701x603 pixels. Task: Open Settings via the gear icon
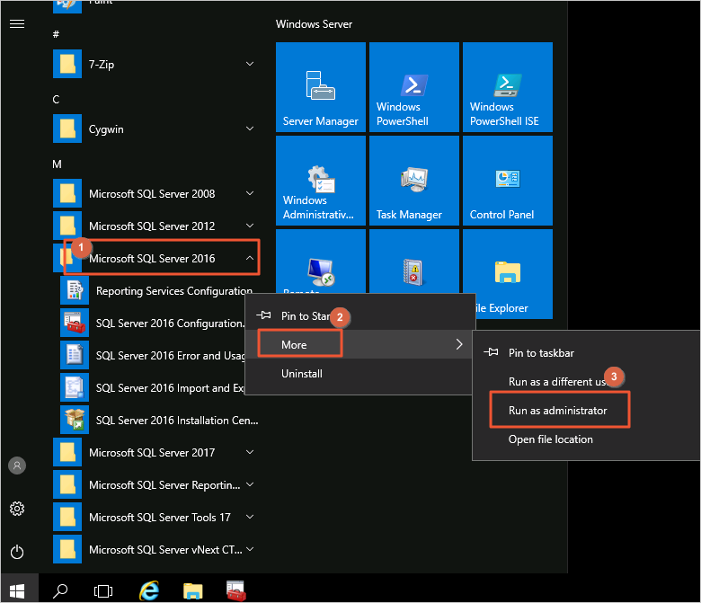click(x=17, y=509)
